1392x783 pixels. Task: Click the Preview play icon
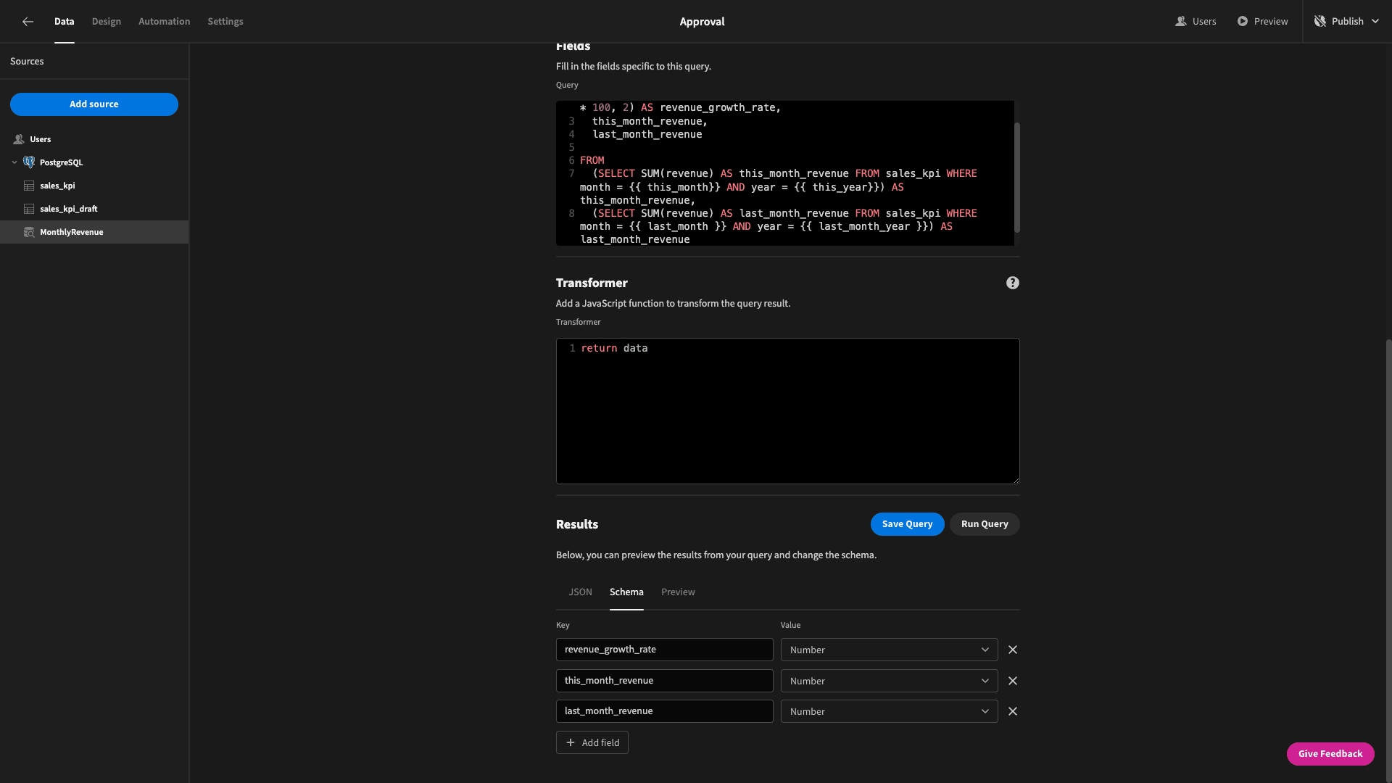point(1243,22)
